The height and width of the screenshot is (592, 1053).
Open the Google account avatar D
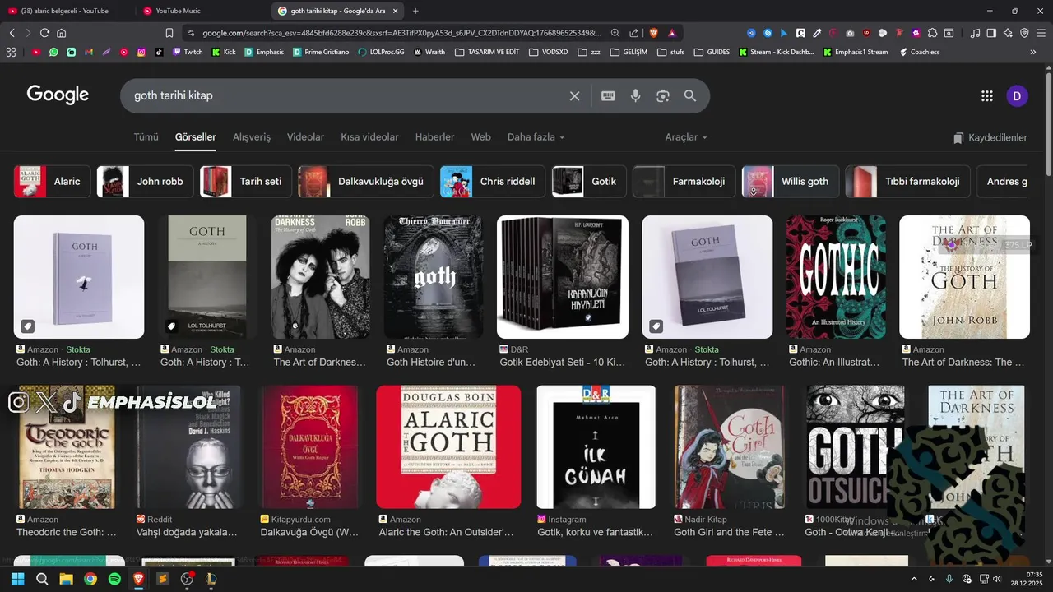click(x=1017, y=96)
